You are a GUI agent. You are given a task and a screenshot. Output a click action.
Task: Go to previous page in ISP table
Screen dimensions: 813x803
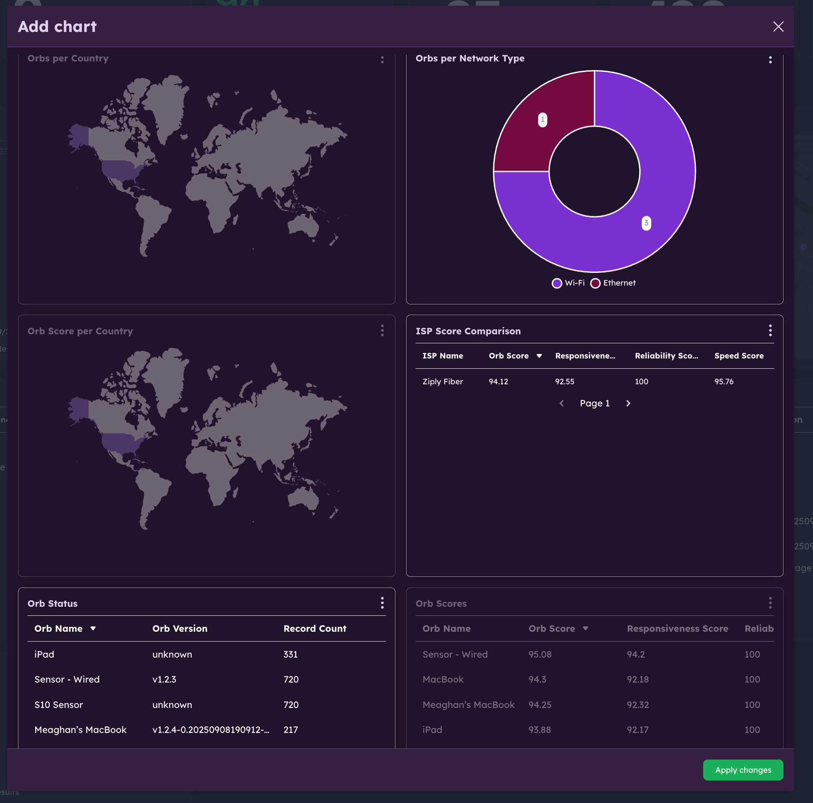click(x=561, y=404)
